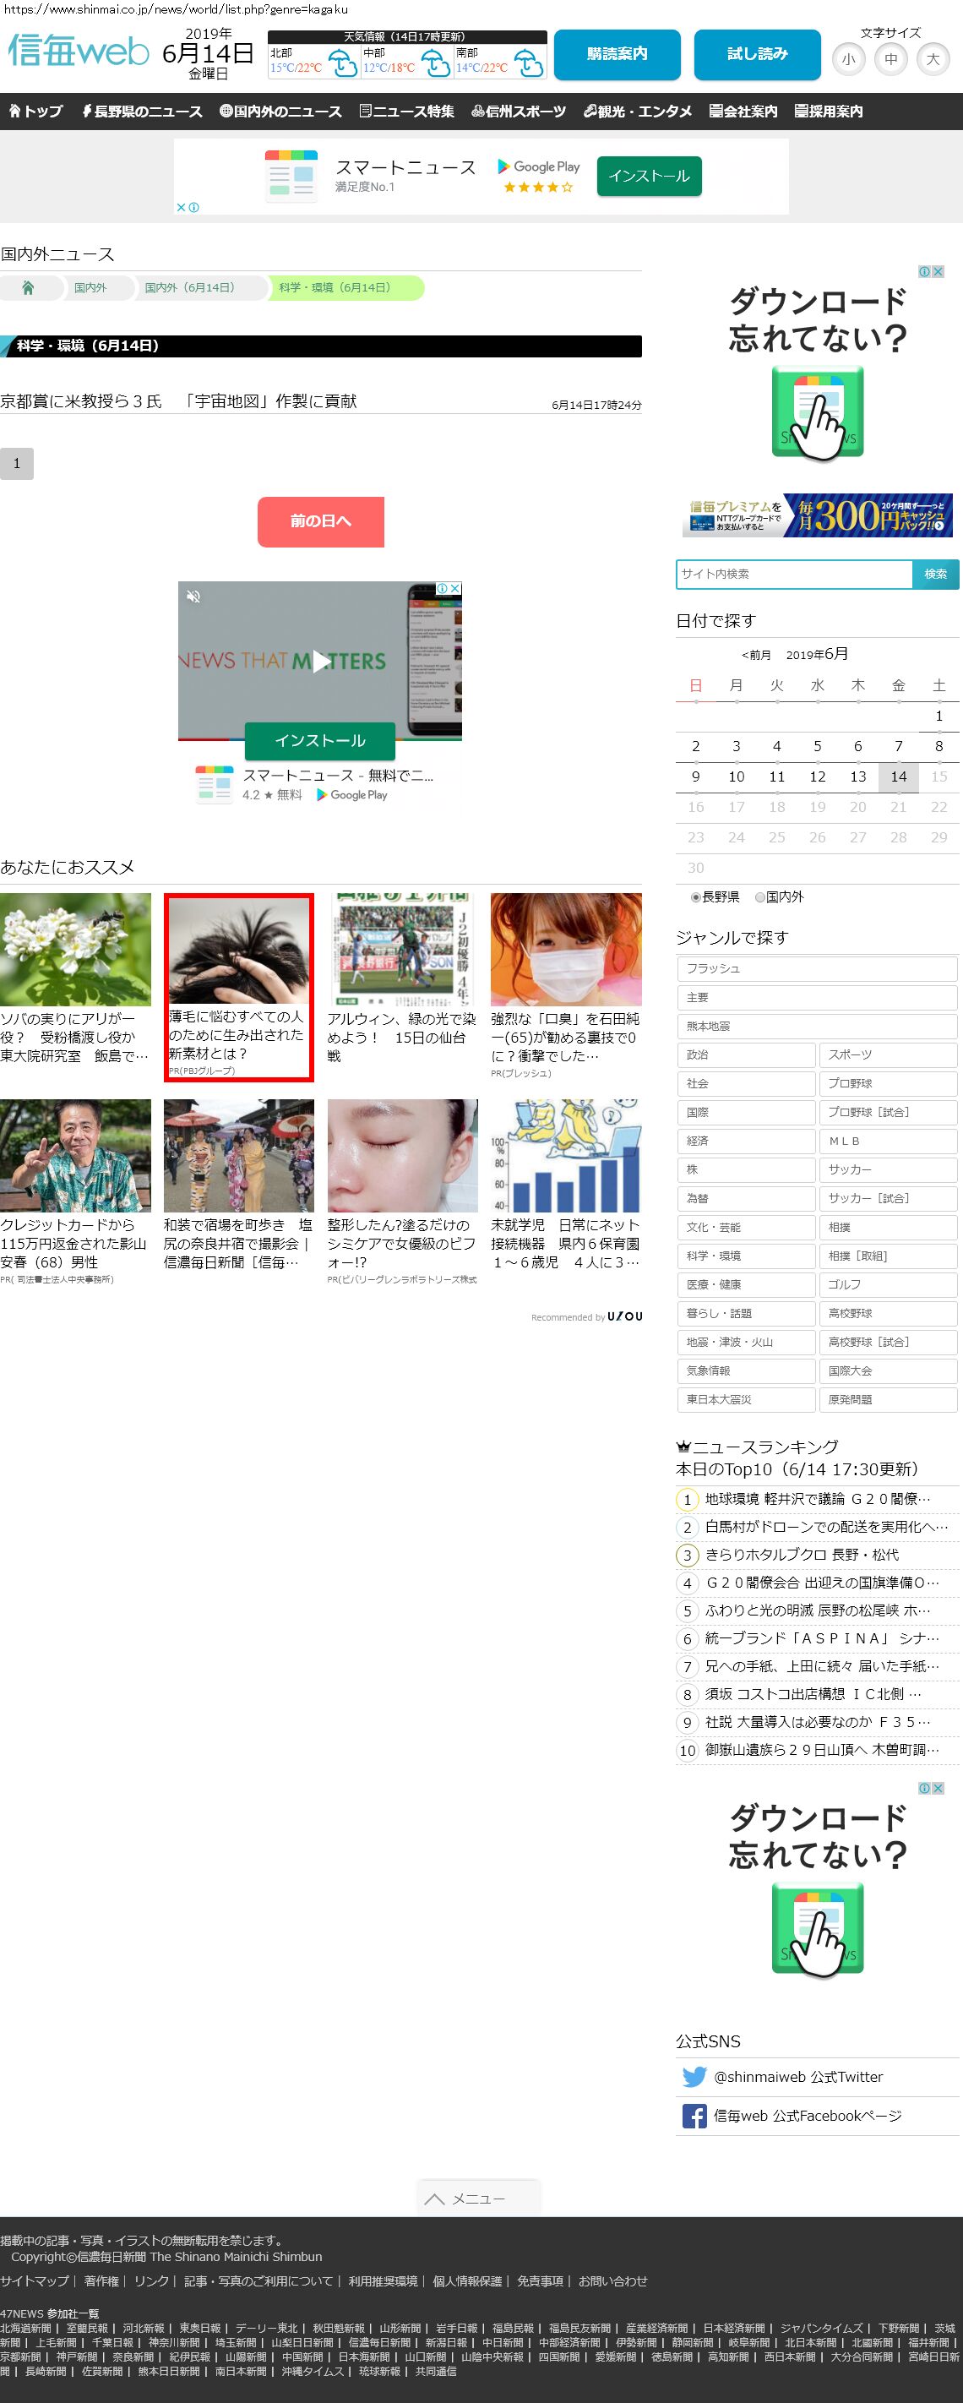Click the Twitter bird icon
Image resolution: width=963 pixels, height=2403 pixels.
point(694,2077)
